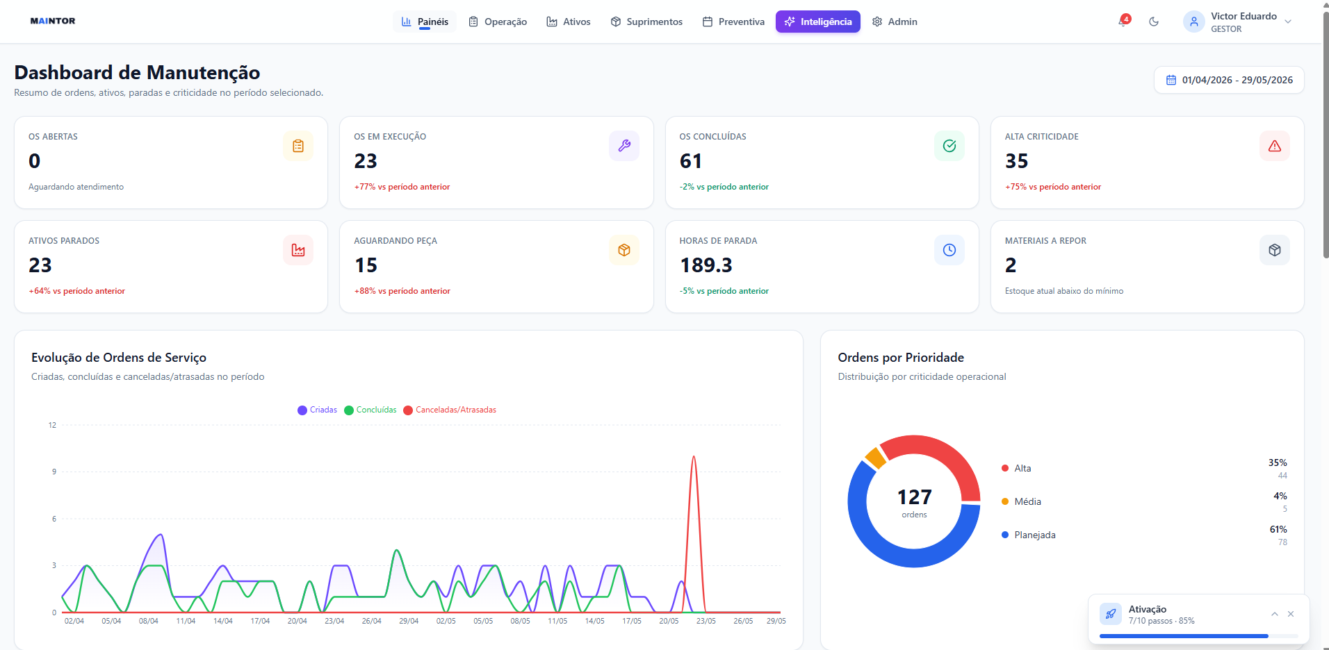The width and height of the screenshot is (1329, 650).
Task: Click the 189.3 Horas de Parada value
Action: [x=706, y=265]
